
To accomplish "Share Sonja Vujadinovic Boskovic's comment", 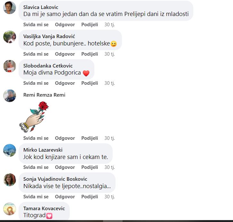I will pyautogui.click(x=90, y=197).
